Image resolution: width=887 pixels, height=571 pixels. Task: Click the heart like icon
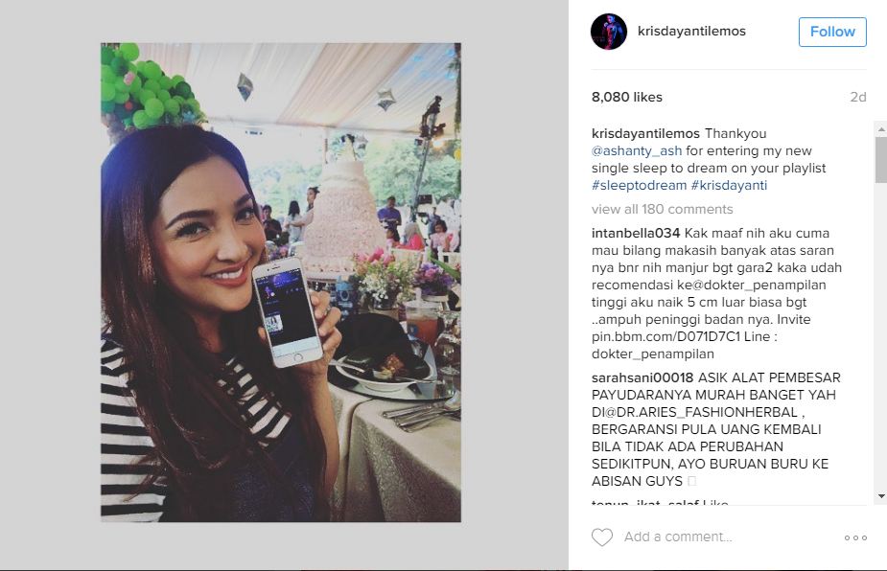[x=602, y=537]
